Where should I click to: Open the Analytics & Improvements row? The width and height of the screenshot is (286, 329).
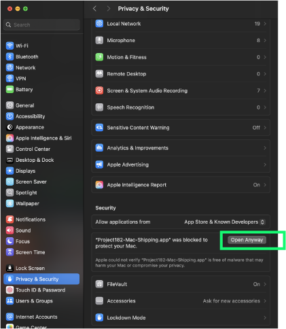(x=181, y=148)
